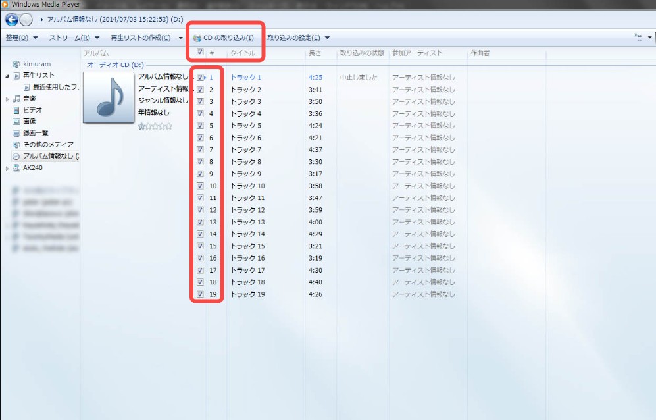Sort by the アルバム column header
The image size is (656, 420).
tap(96, 53)
